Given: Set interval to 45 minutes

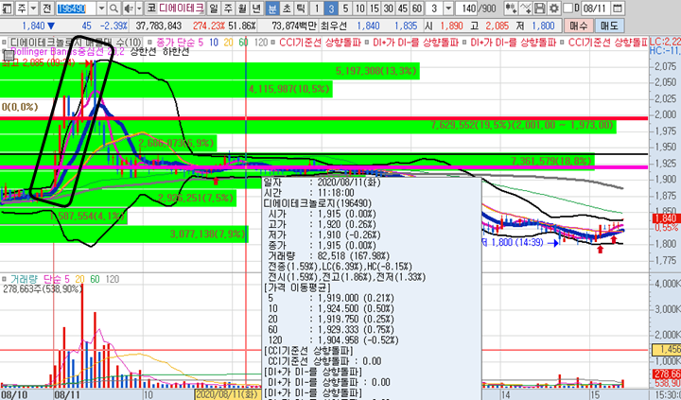Looking at the screenshot, I should pos(403,8).
